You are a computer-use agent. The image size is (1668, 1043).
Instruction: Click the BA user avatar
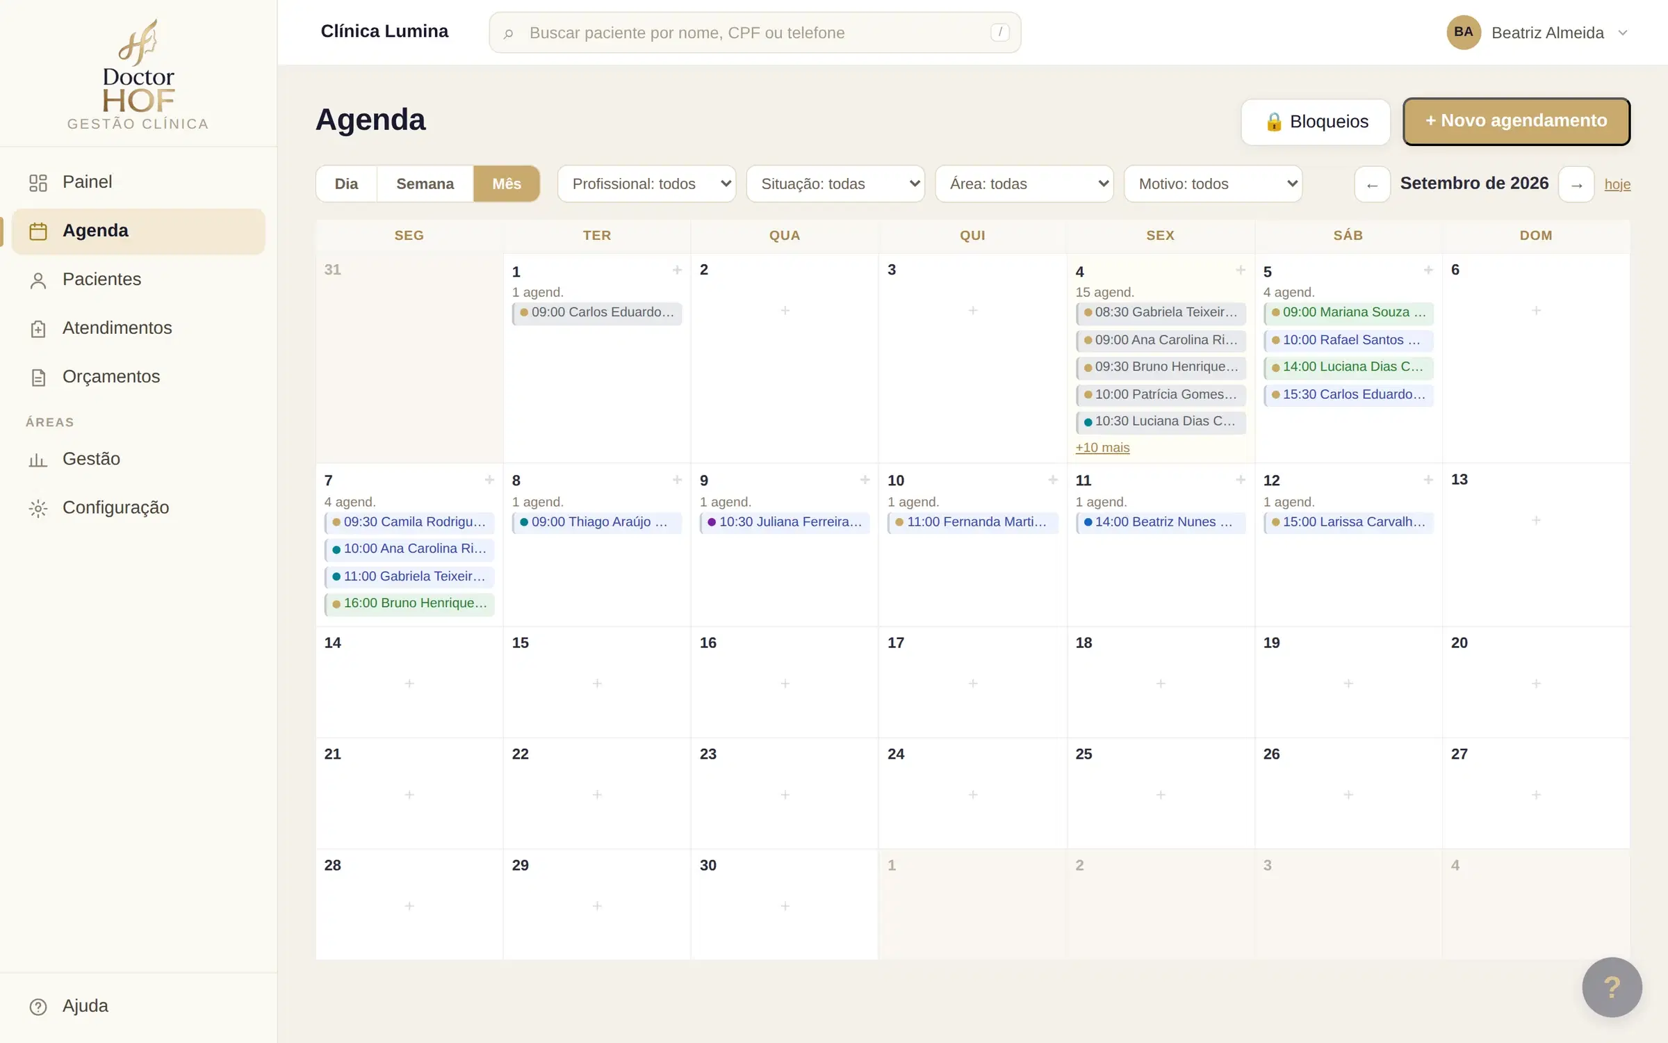(x=1464, y=33)
